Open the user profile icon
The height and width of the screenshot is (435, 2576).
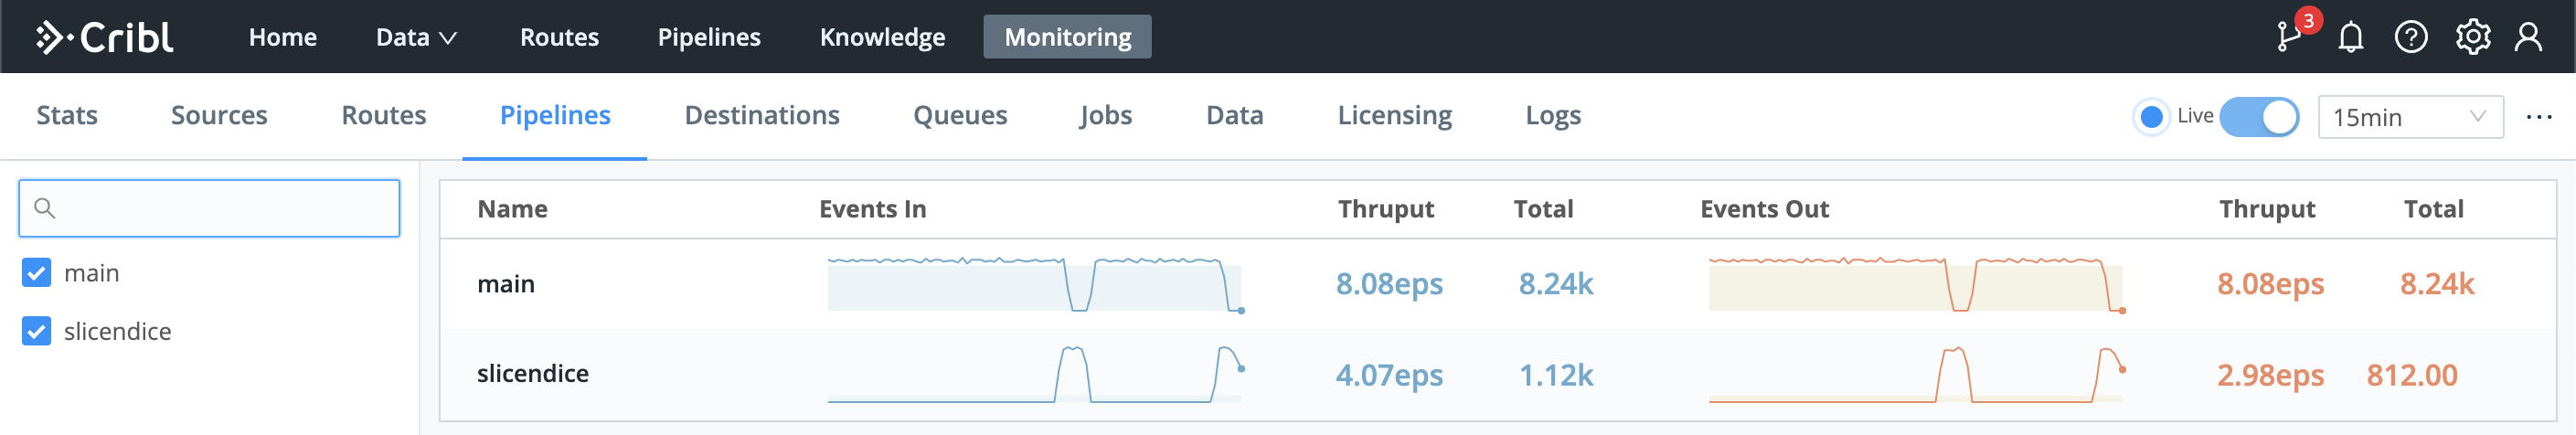click(x=2528, y=38)
